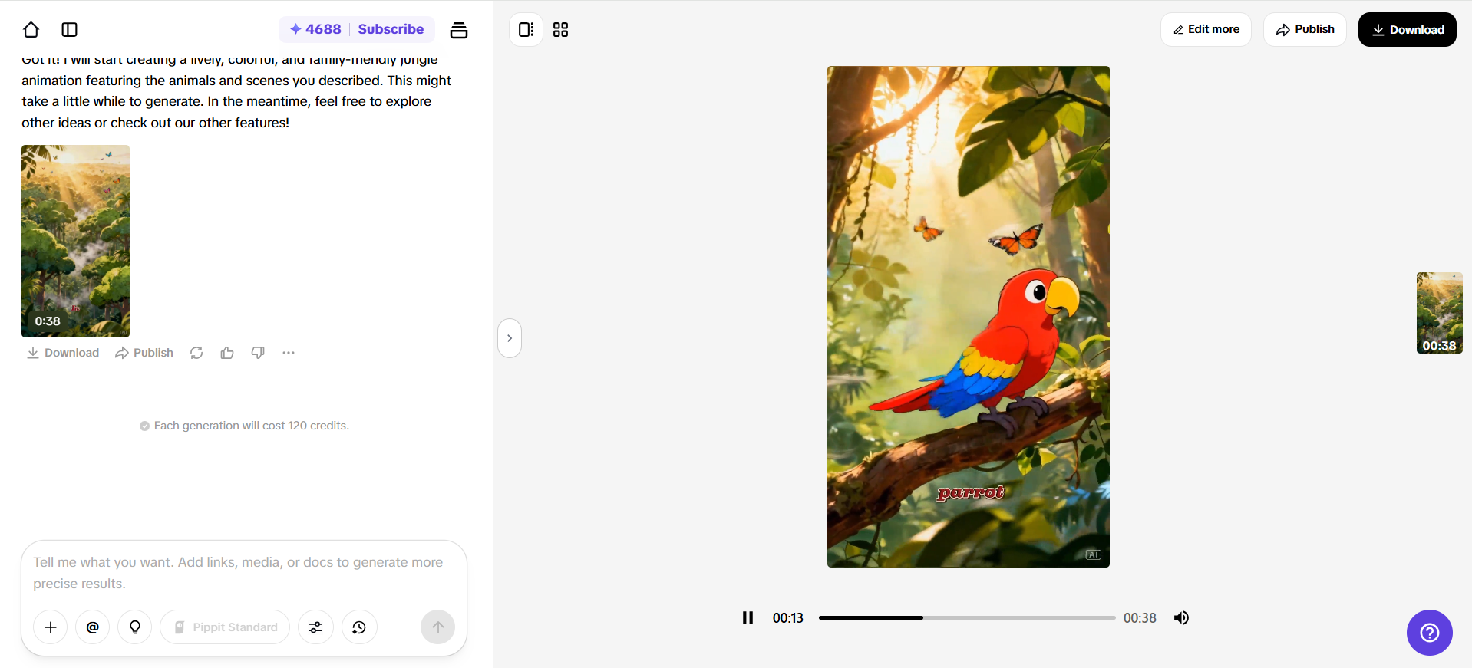The height and width of the screenshot is (668, 1472).
Task: Select the 00:38 thumbnail on right side
Action: coord(1439,313)
